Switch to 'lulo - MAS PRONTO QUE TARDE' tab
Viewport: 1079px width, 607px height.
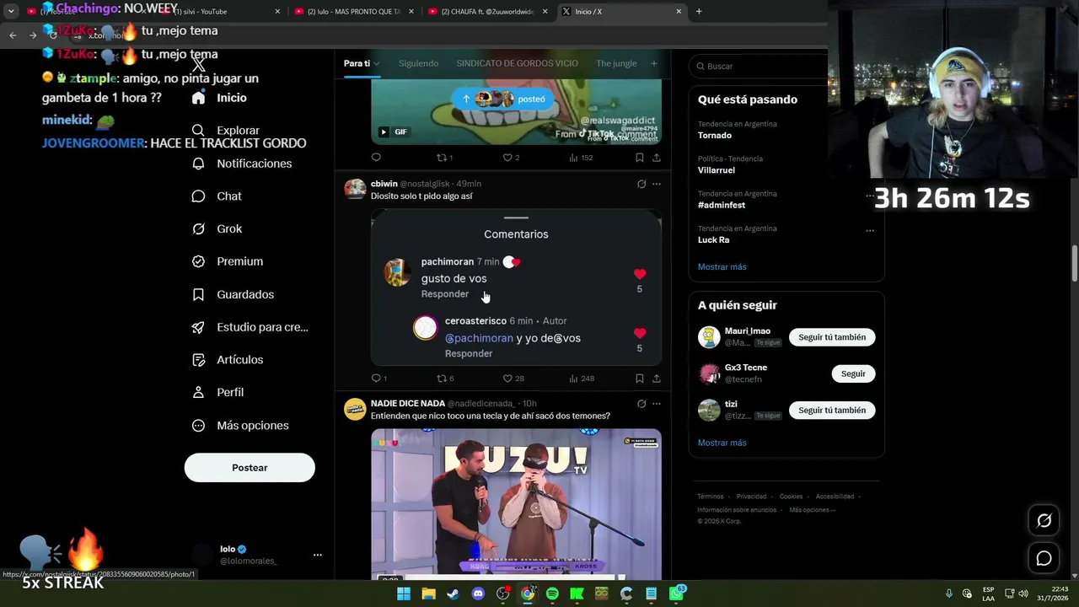tap(354, 12)
